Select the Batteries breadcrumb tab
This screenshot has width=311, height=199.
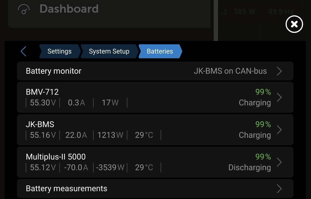tap(160, 51)
